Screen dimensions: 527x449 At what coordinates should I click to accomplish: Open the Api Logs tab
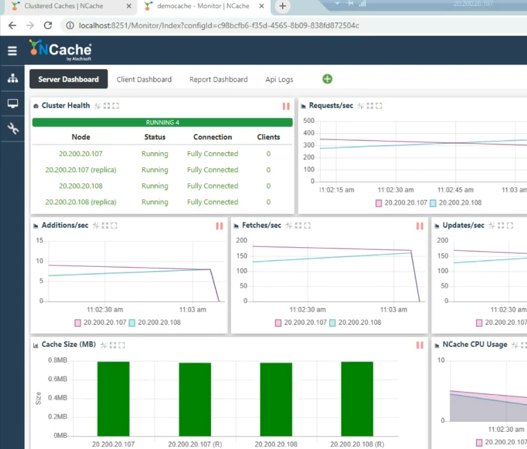tap(279, 80)
